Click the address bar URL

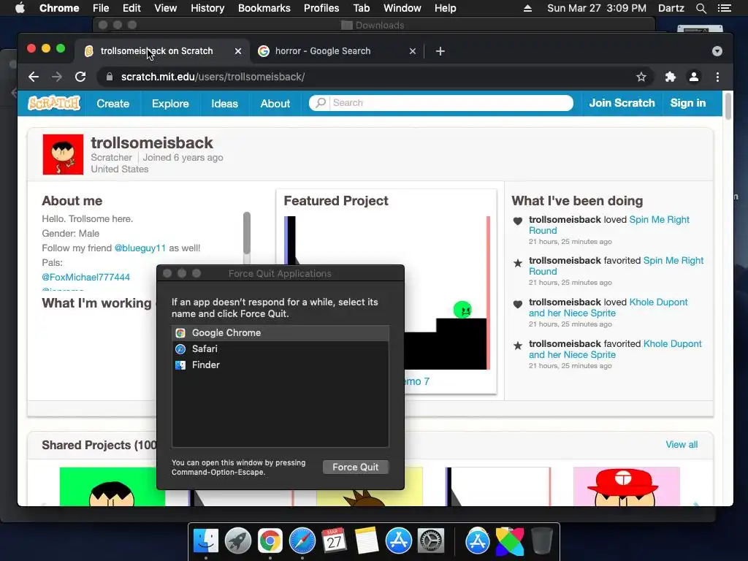213,77
